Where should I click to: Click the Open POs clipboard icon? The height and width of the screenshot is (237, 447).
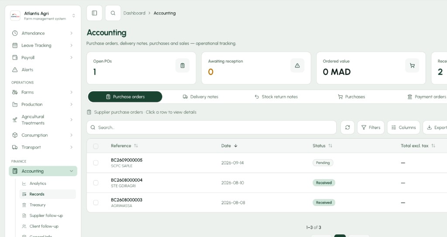tap(182, 66)
